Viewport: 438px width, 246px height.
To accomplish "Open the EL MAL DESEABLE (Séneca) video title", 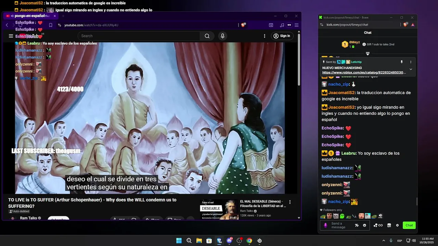I will pos(263,204).
